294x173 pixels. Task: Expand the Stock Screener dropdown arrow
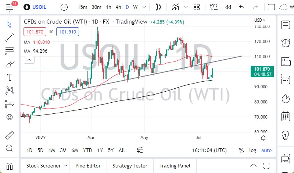[66, 166]
